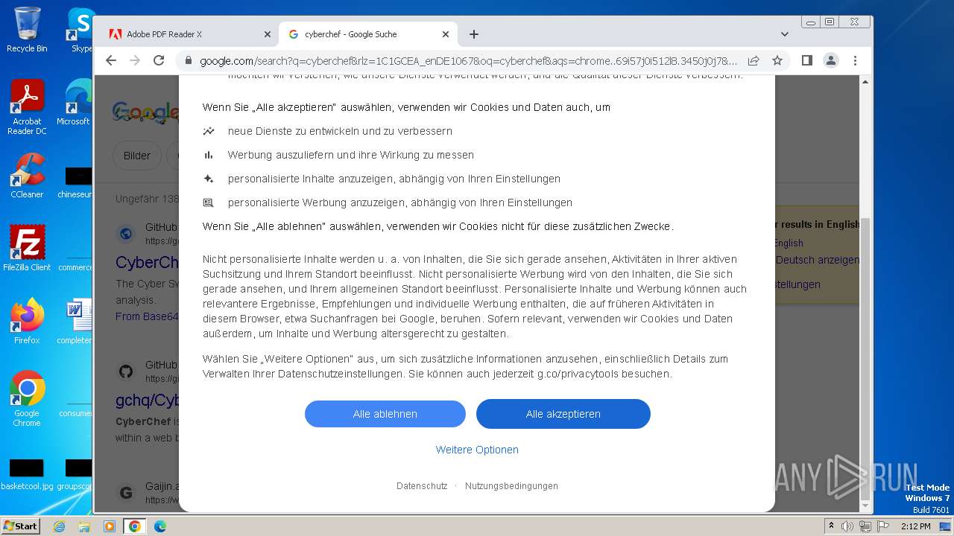This screenshot has width=954, height=536.
Task: Click the 'Werbung auszuliefern und ihre Wirkung' line
Action: (351, 155)
